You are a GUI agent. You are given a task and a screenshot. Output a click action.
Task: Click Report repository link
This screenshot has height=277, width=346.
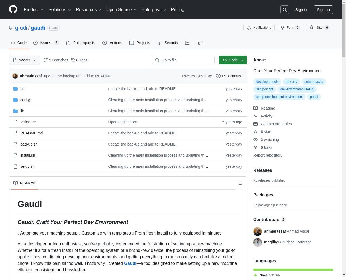(x=268, y=155)
